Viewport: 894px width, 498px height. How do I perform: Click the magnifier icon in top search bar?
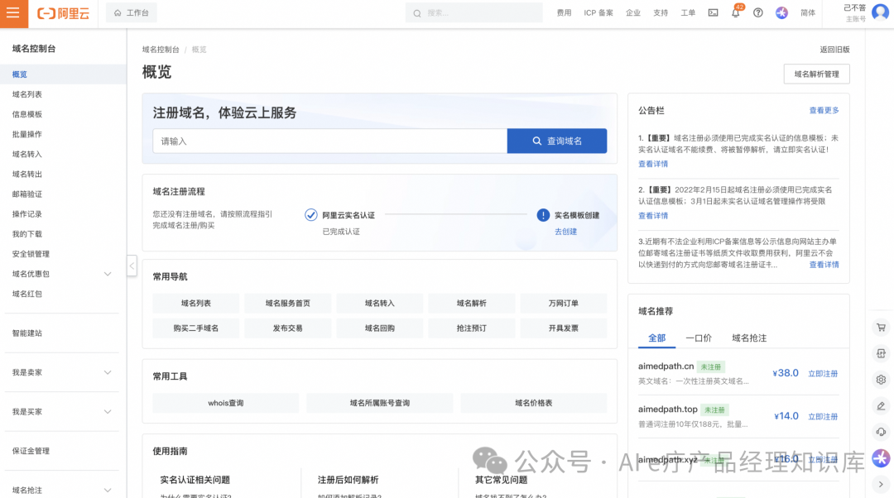[416, 13]
